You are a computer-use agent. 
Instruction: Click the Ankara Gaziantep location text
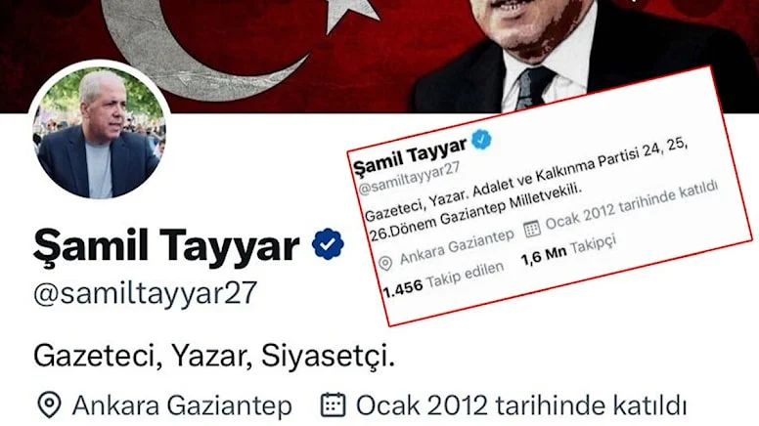pyautogui.click(x=182, y=405)
